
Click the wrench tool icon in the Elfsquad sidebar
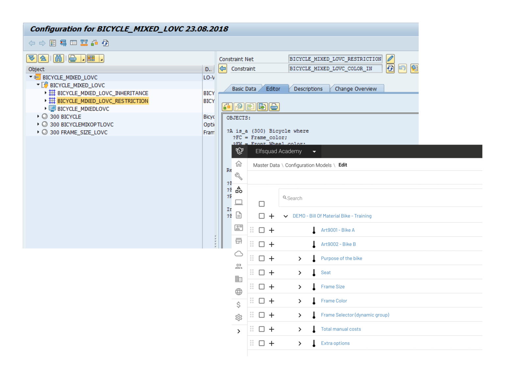[x=239, y=176]
